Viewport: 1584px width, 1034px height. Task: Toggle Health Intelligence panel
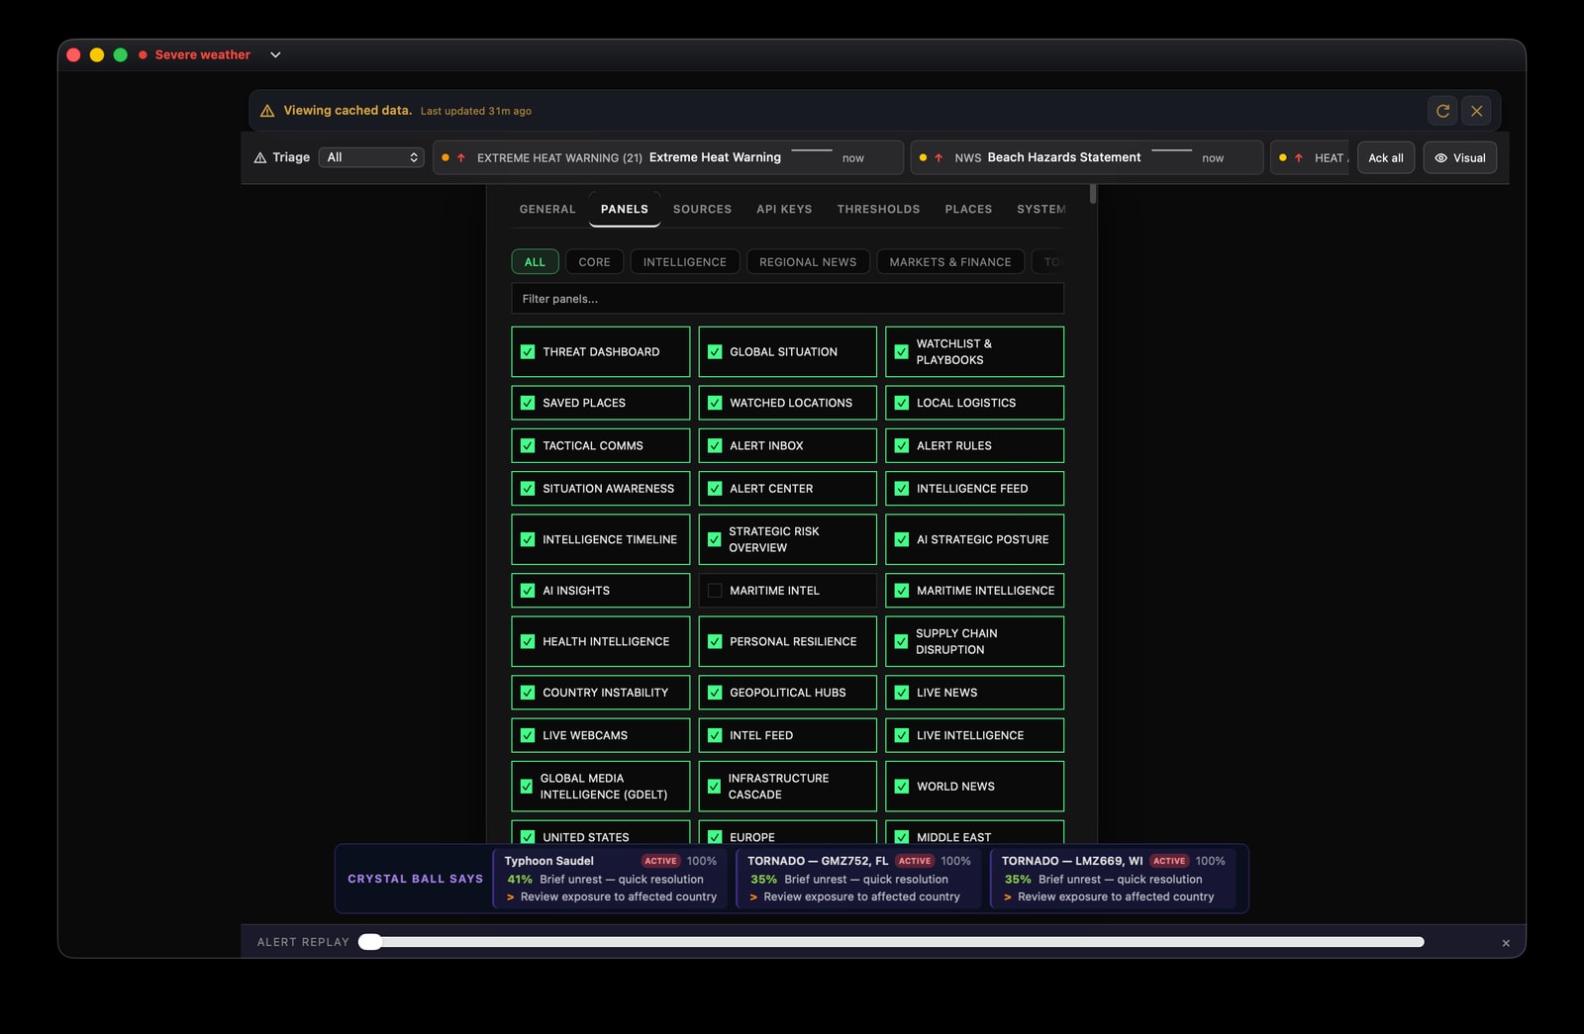click(x=528, y=641)
